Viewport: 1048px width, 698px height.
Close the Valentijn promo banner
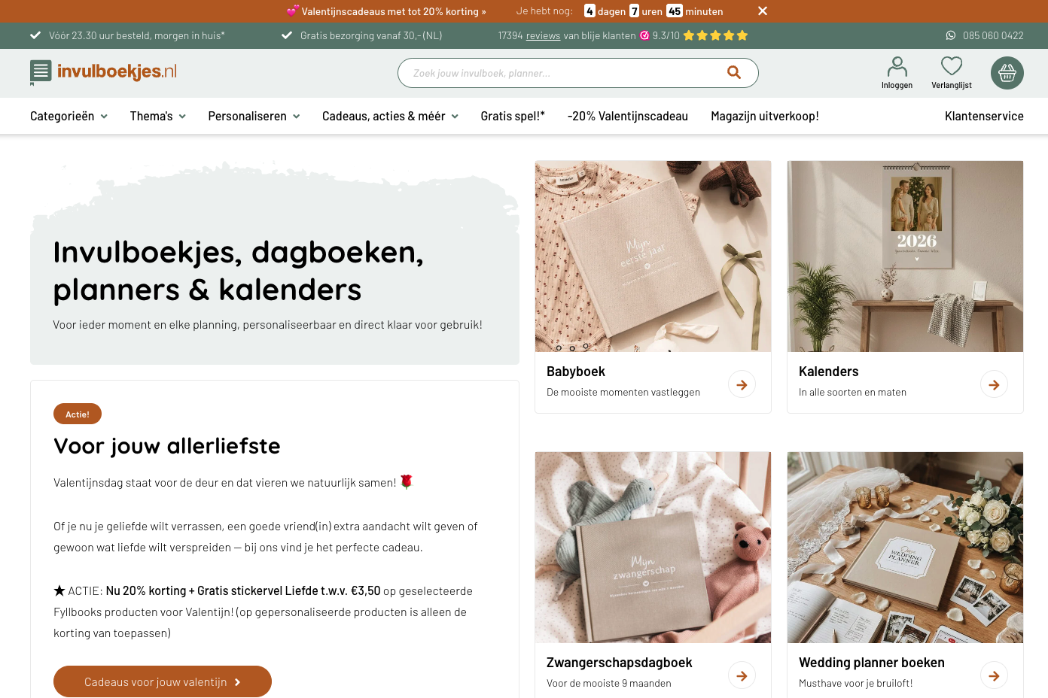[x=763, y=11]
